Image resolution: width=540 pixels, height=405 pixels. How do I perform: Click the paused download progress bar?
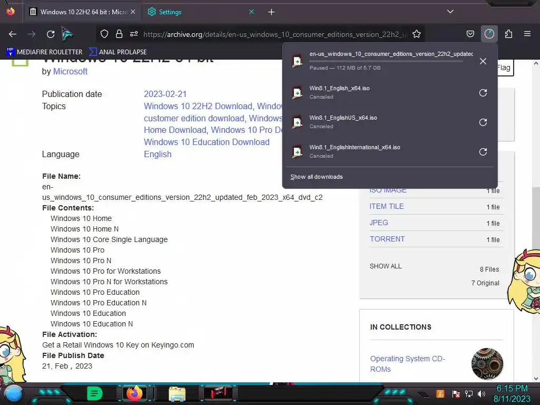(385, 61)
